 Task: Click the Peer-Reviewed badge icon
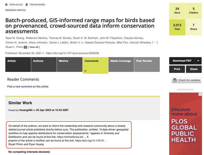point(27,4)
